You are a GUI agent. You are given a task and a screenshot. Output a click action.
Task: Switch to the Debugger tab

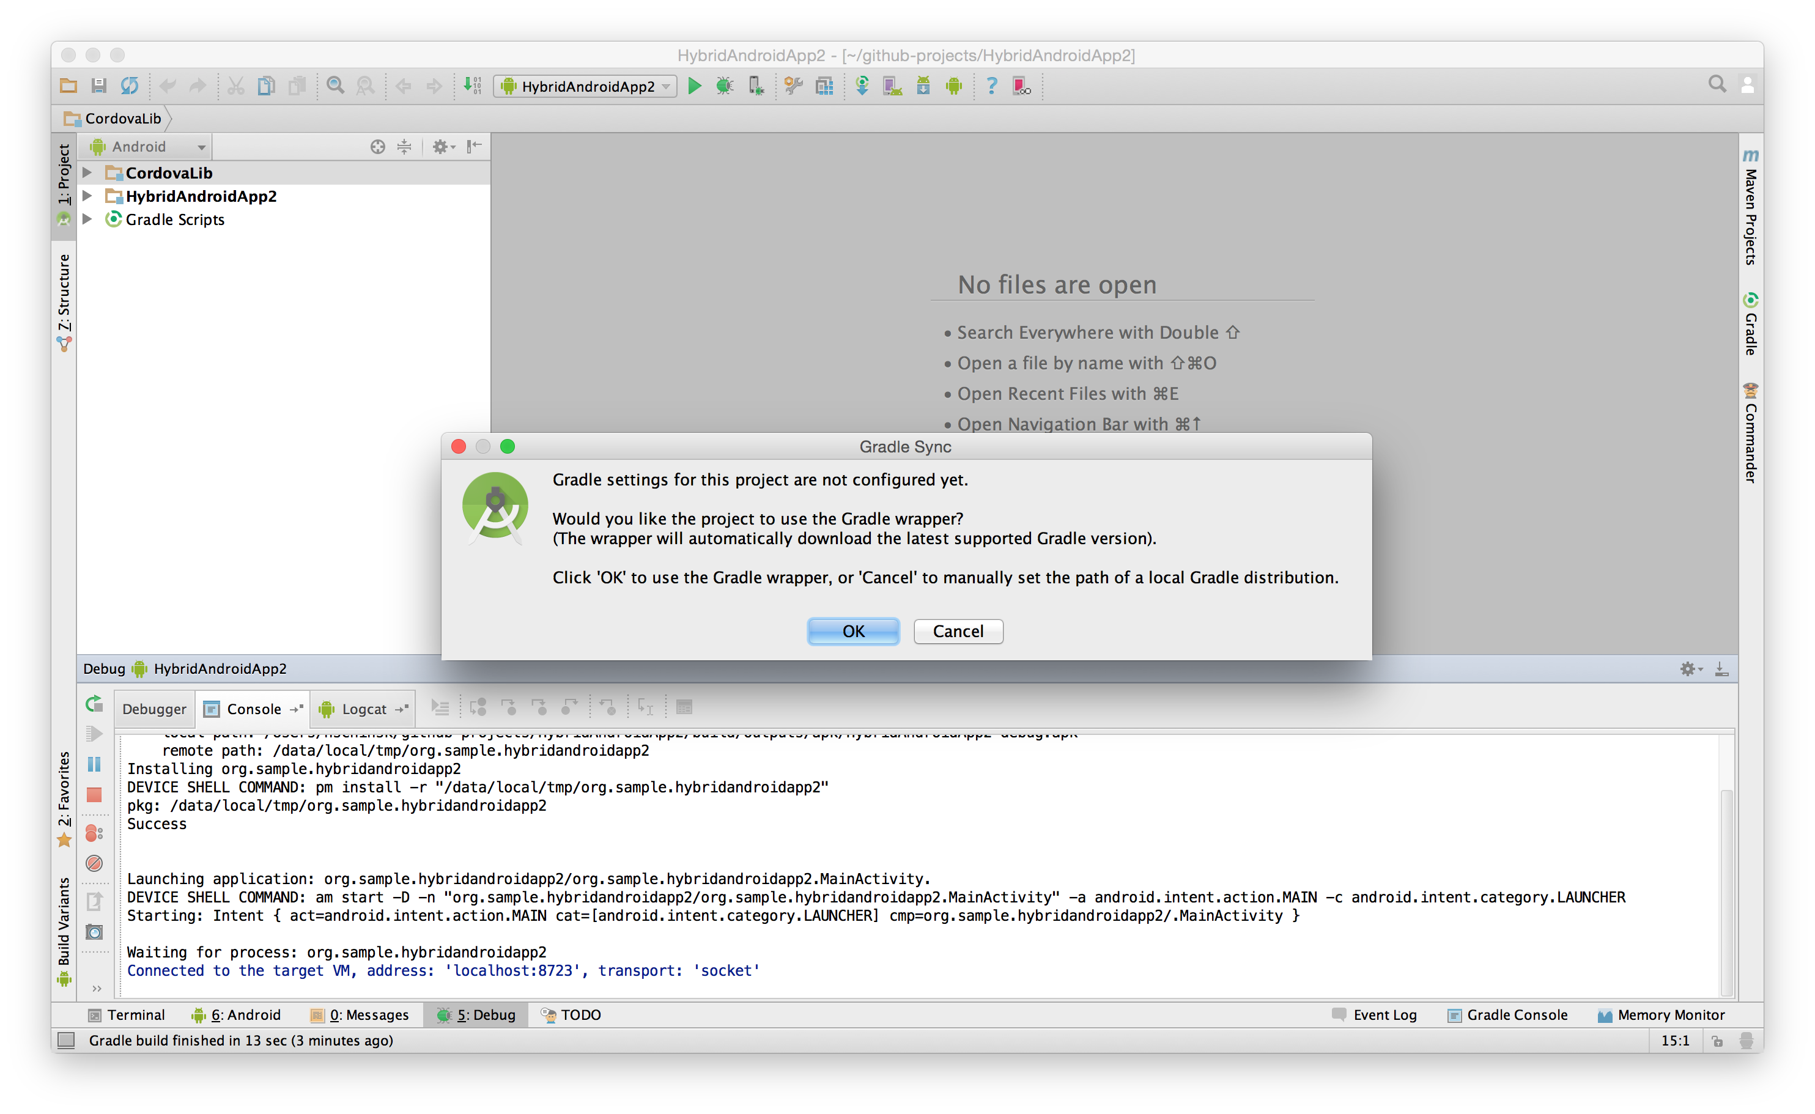point(155,709)
